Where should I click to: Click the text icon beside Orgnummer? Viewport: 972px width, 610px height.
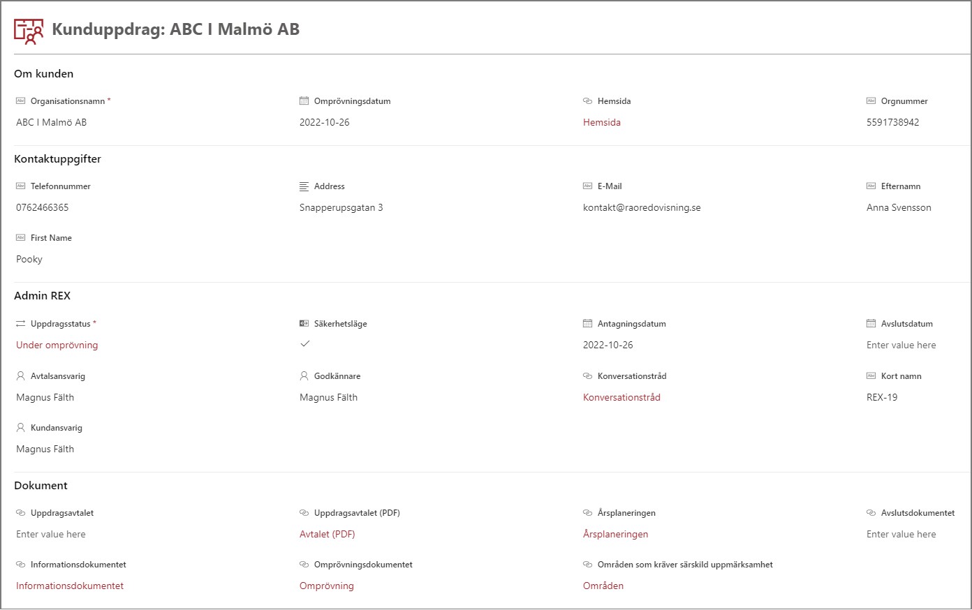point(871,101)
